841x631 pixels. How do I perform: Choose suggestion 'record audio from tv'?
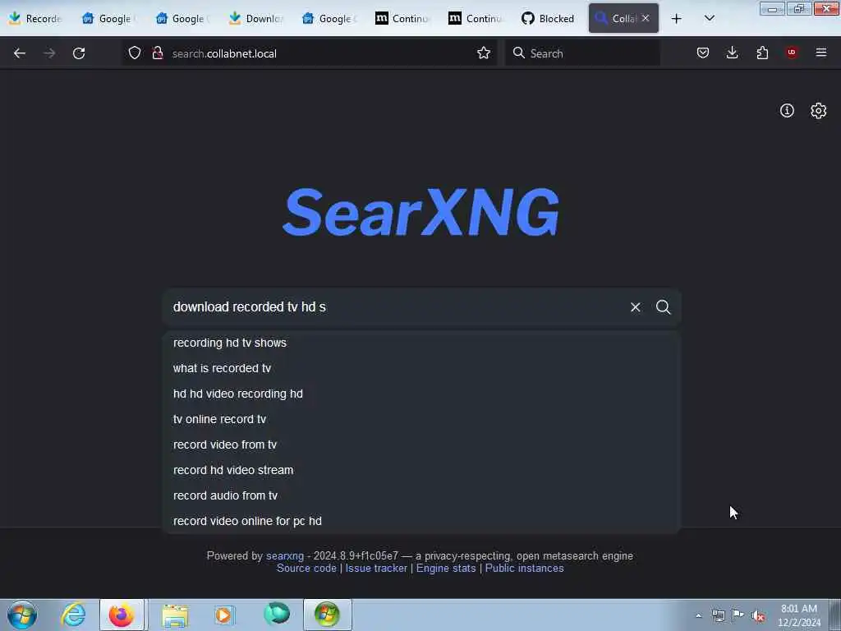click(x=421, y=495)
